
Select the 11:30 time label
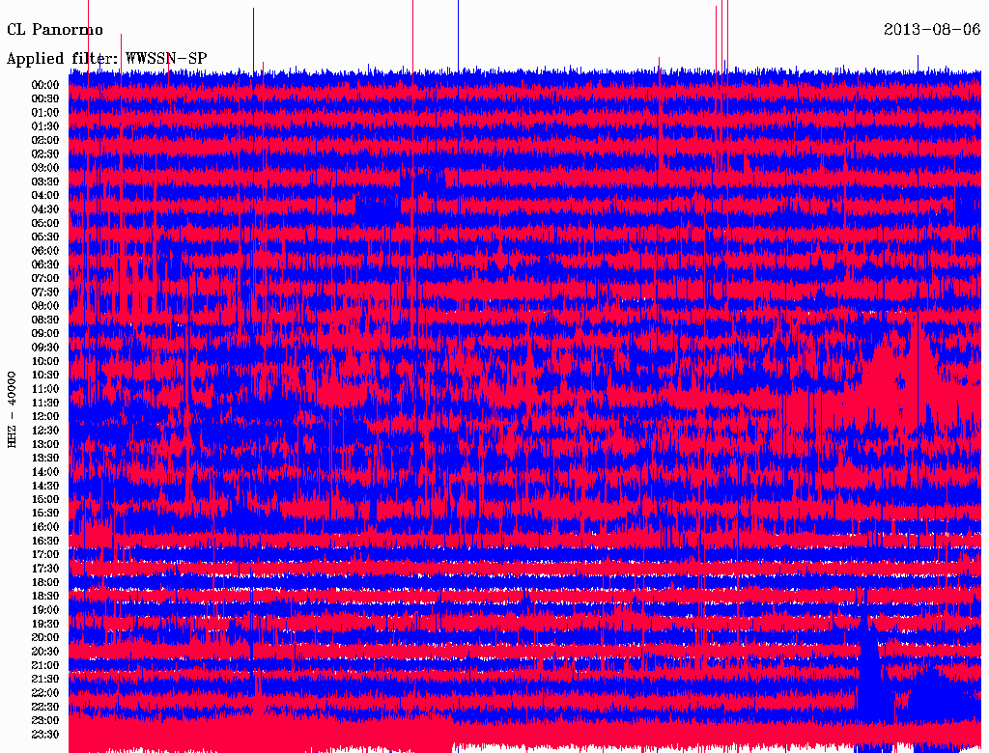click(x=45, y=403)
